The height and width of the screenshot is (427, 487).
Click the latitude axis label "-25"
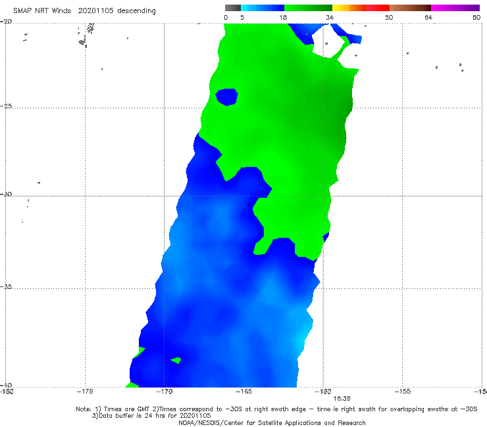tap(6, 106)
